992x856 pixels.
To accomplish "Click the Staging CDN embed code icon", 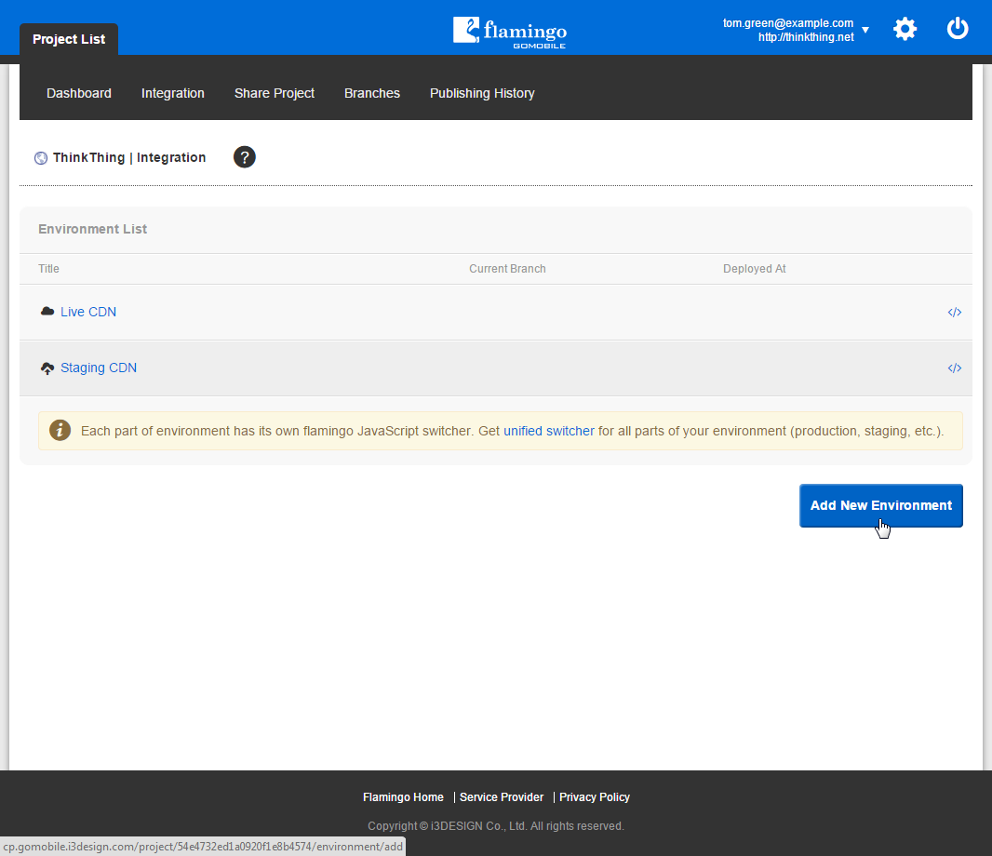I will pyautogui.click(x=955, y=368).
